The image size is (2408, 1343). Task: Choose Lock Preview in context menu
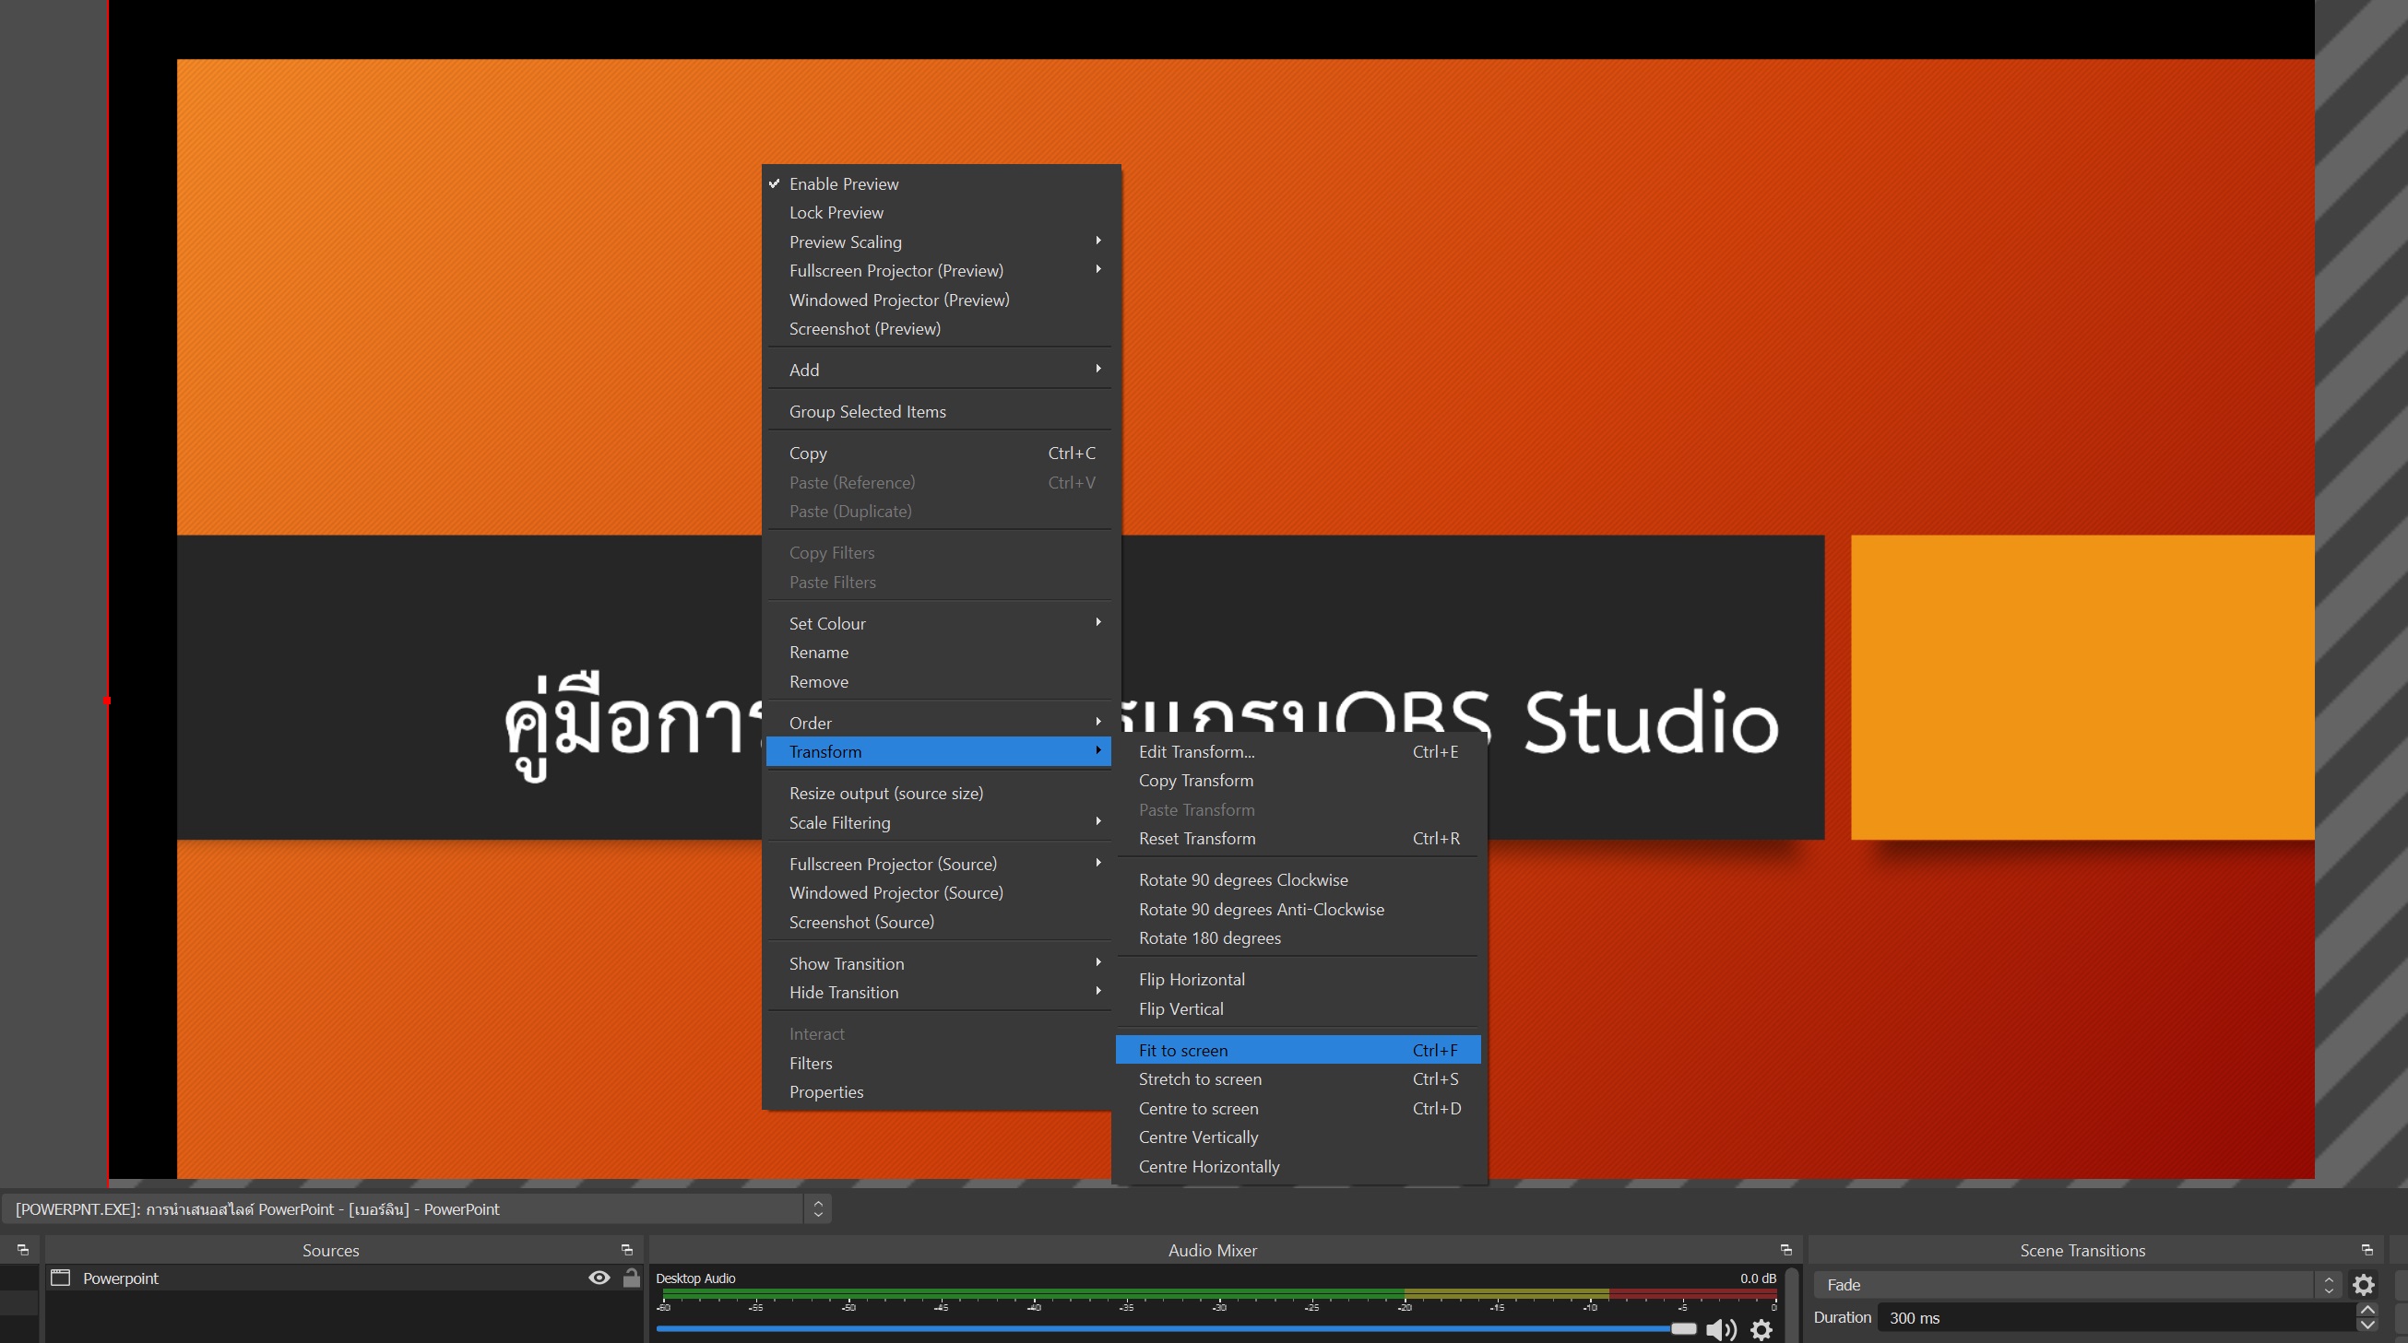[939, 213]
